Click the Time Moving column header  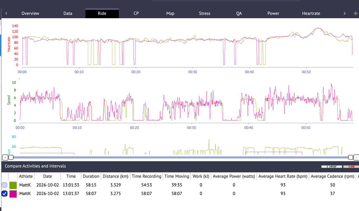point(177,176)
